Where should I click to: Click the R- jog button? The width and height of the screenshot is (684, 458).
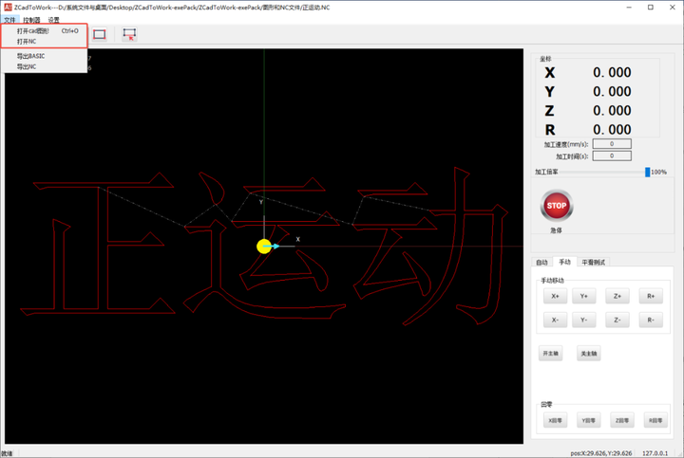[651, 320]
